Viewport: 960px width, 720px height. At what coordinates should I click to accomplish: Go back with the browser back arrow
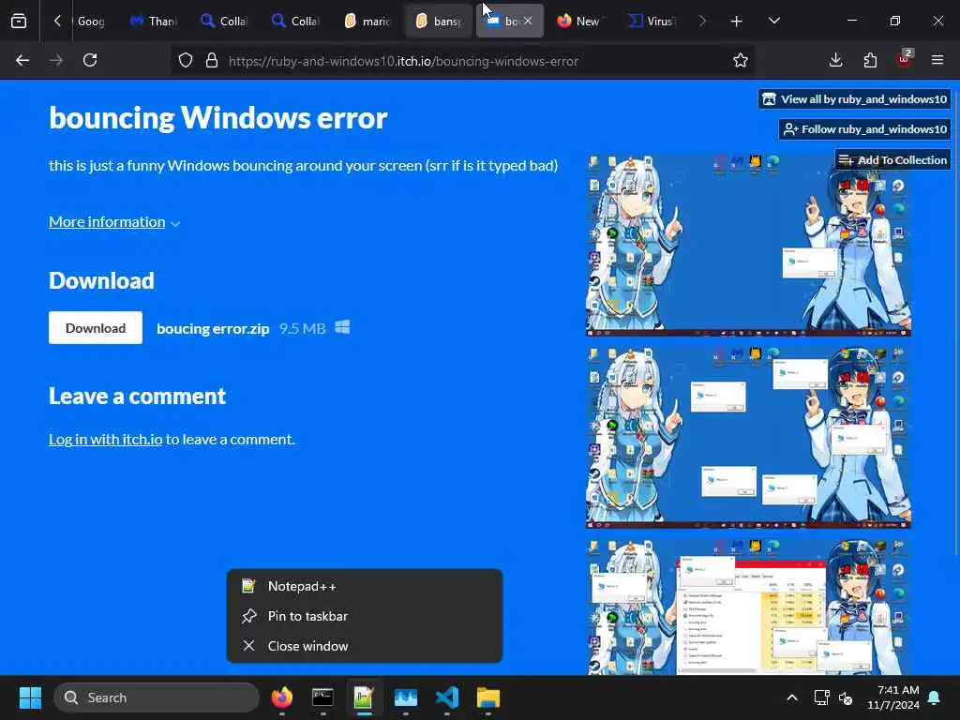click(x=22, y=60)
